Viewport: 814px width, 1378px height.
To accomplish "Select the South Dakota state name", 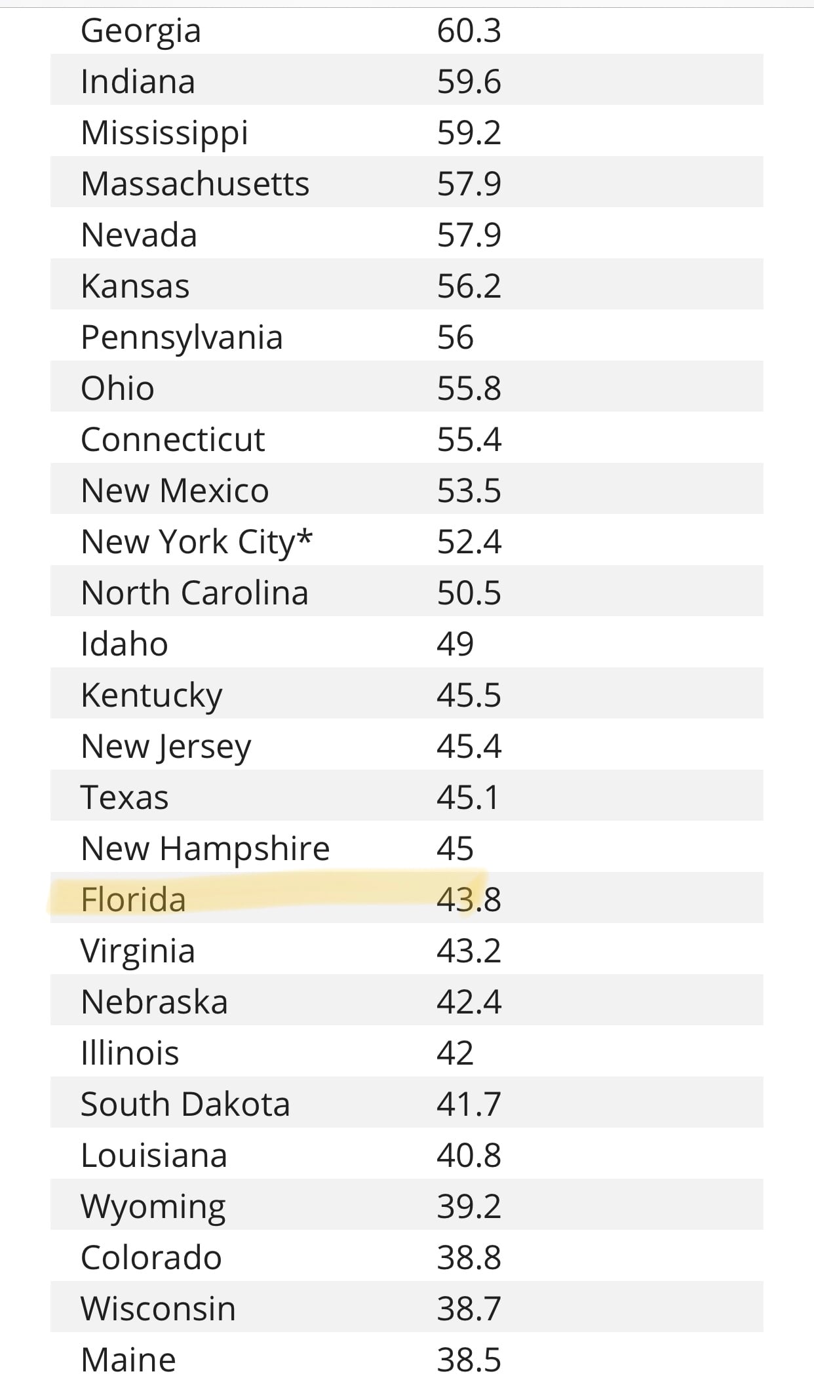I will (185, 1104).
